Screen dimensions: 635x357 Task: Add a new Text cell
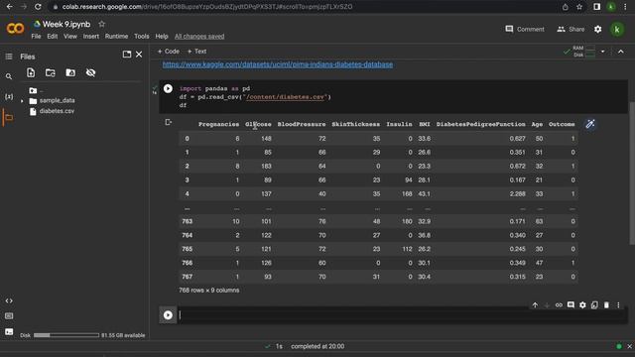pos(196,52)
